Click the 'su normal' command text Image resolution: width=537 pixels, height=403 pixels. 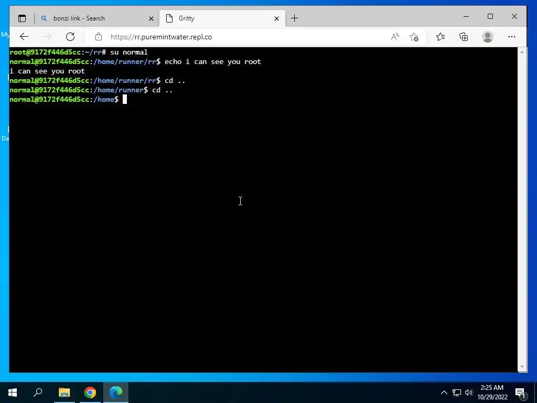tap(129, 52)
